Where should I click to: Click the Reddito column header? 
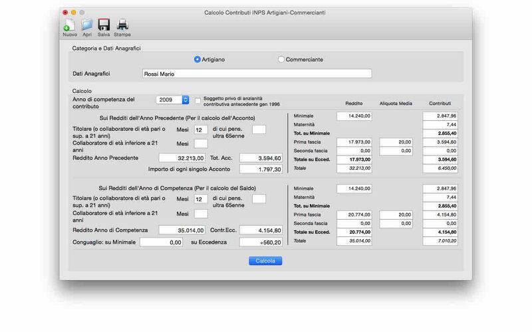click(354, 104)
